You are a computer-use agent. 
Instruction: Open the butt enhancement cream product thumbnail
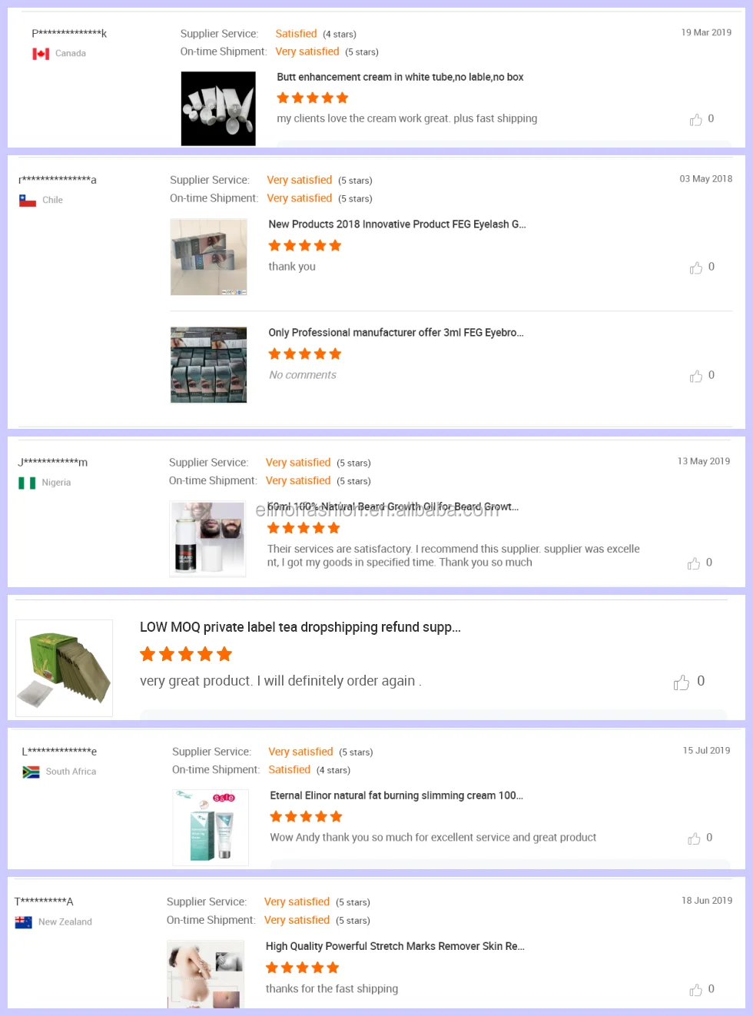(x=218, y=108)
